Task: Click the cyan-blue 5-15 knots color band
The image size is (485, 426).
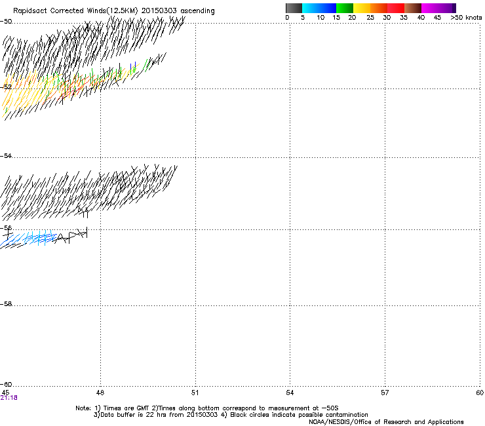Action: 319,8
